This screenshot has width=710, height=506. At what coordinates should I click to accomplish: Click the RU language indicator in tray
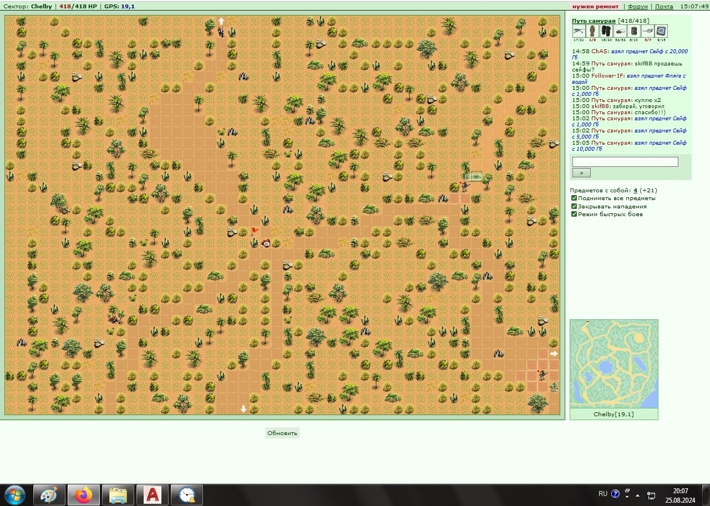(x=603, y=493)
